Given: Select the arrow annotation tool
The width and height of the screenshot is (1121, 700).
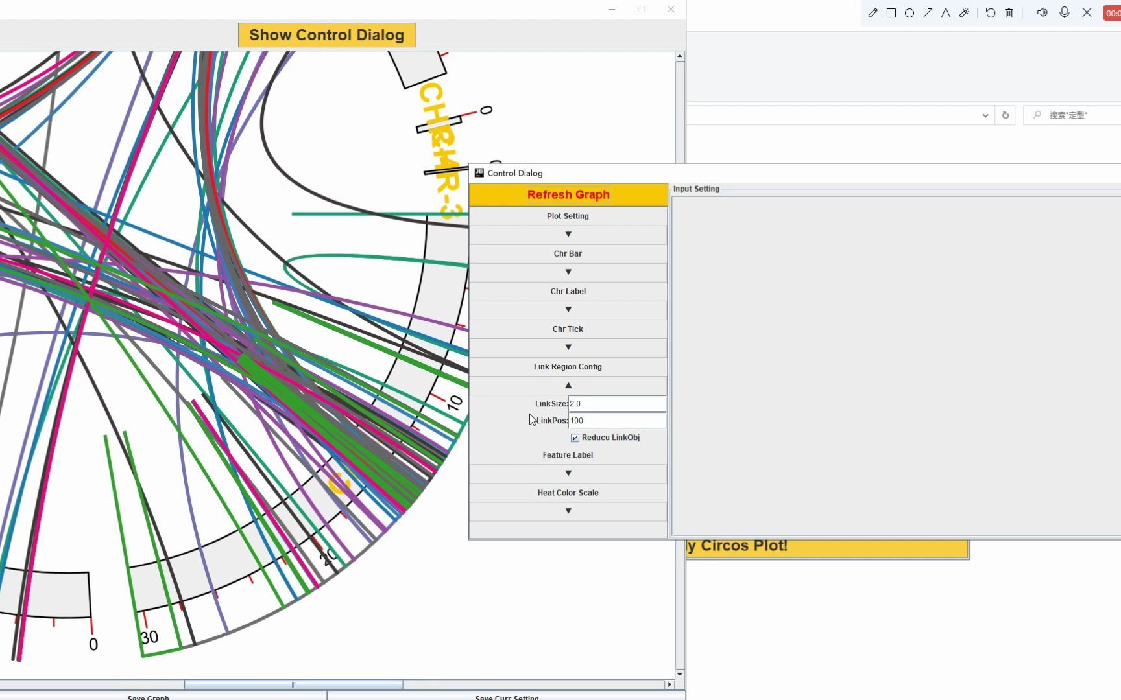Looking at the screenshot, I should 928,13.
